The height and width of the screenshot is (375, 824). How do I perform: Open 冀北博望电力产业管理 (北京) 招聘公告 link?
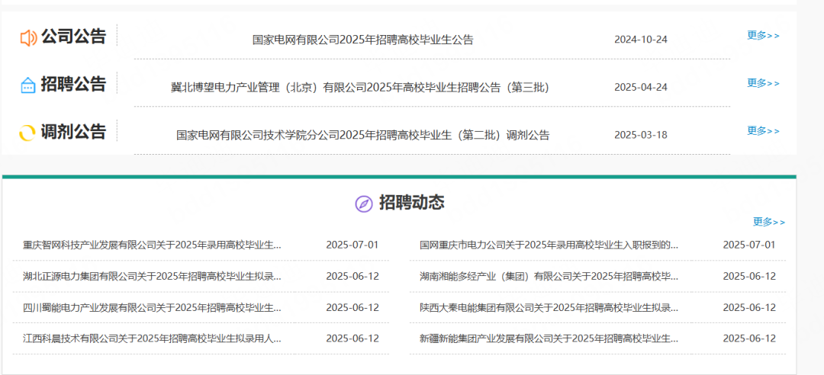(360, 87)
